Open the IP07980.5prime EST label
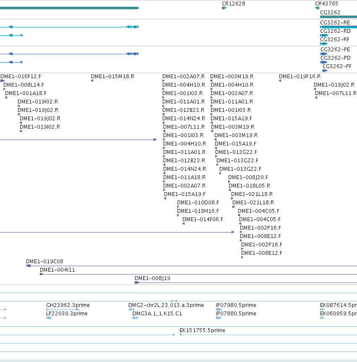 tap(236, 305)
